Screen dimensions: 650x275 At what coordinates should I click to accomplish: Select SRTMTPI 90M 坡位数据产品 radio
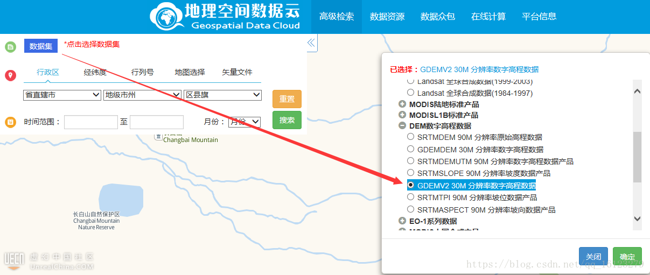tap(411, 197)
